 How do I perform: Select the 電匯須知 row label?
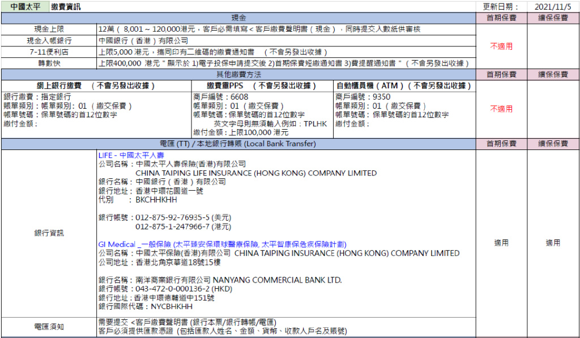pyautogui.click(x=49, y=327)
